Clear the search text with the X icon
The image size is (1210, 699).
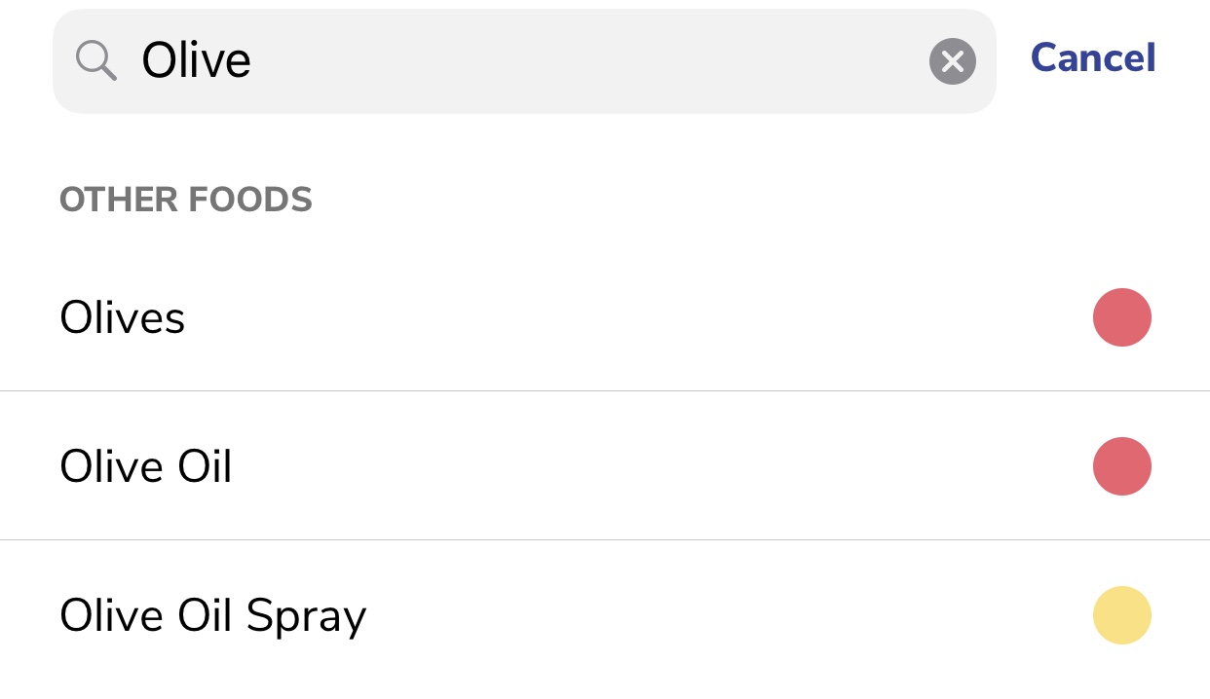click(952, 61)
